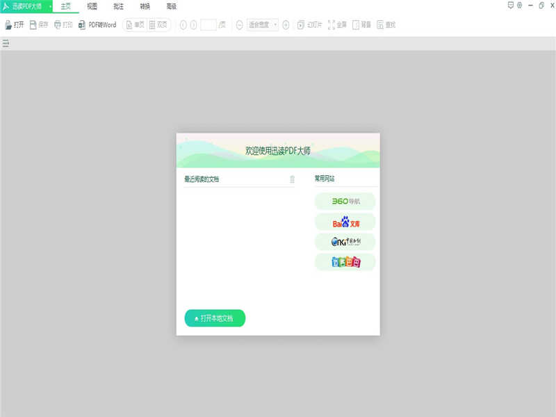Open the Baidu 文库 website shortcut

click(345, 222)
